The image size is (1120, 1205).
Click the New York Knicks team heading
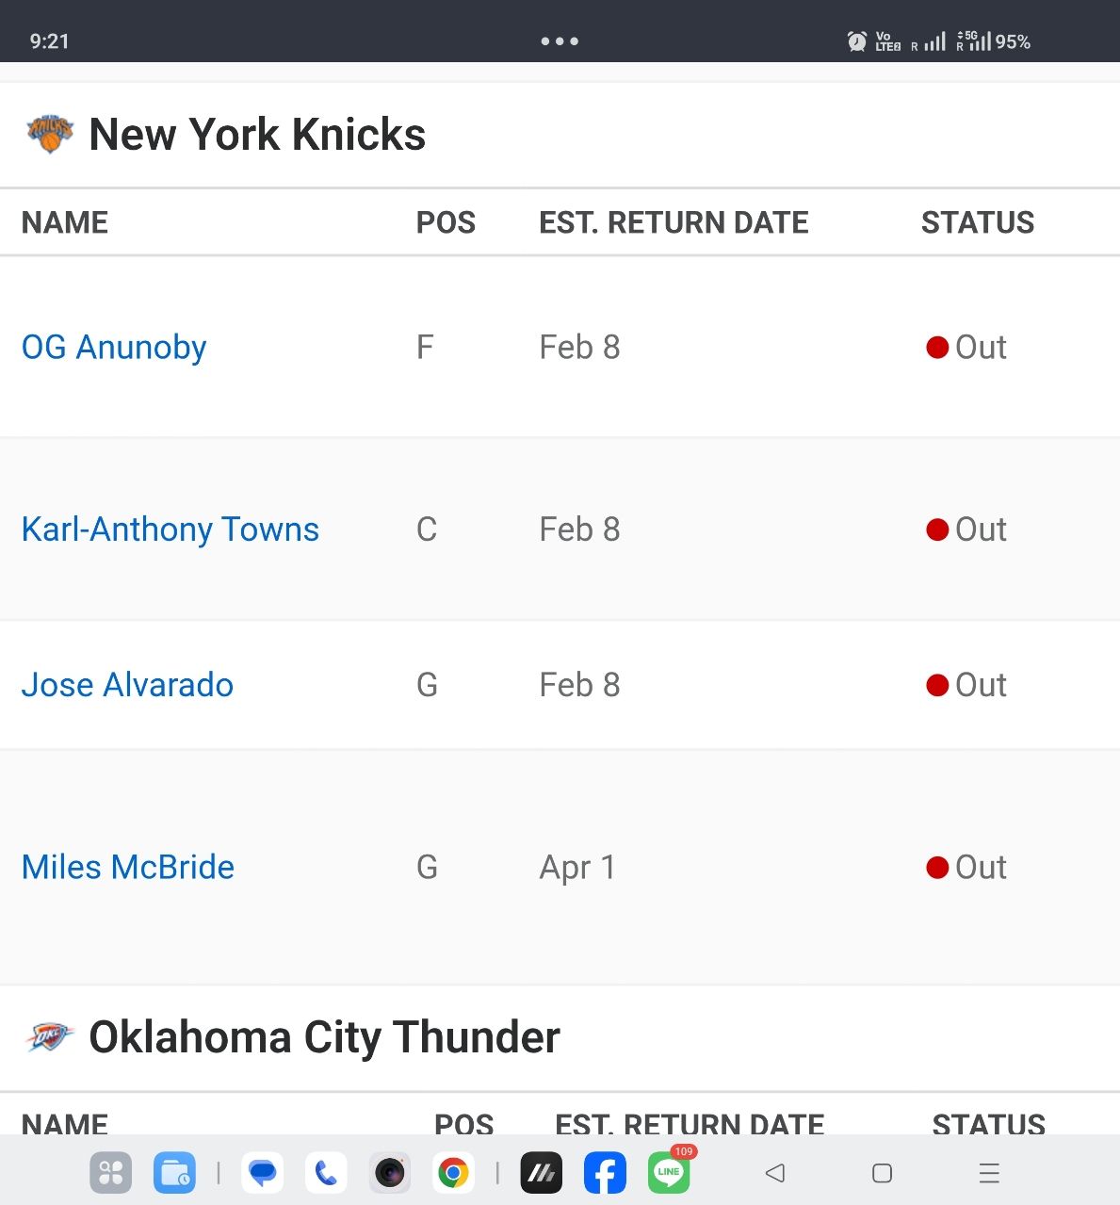point(257,134)
